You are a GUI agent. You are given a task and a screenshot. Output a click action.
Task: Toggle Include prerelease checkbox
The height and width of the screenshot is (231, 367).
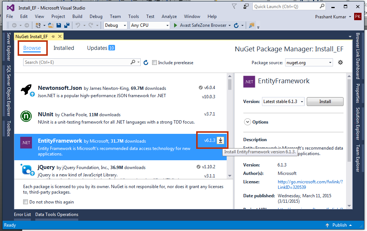point(154,63)
